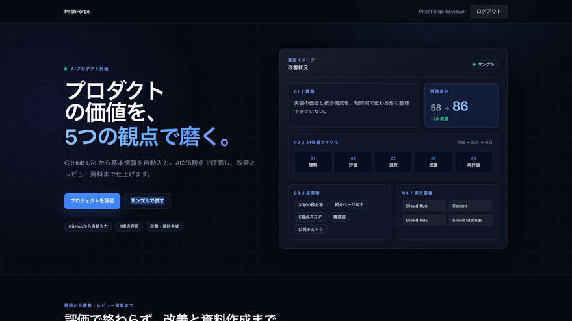Select step 02 評価 in the cycle
Image resolution: width=572 pixels, height=321 pixels.
point(353,161)
